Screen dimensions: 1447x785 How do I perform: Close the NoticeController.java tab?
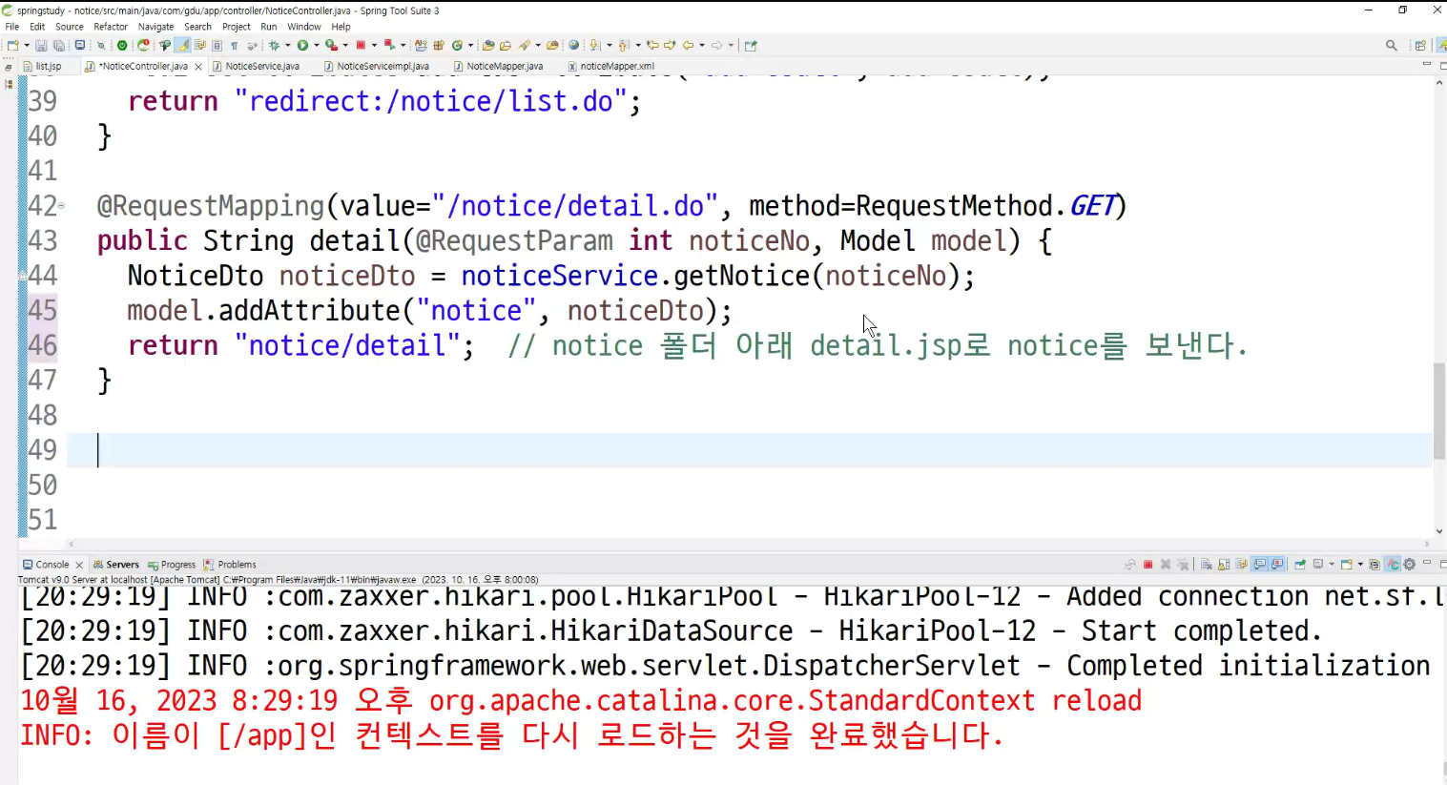click(x=198, y=67)
